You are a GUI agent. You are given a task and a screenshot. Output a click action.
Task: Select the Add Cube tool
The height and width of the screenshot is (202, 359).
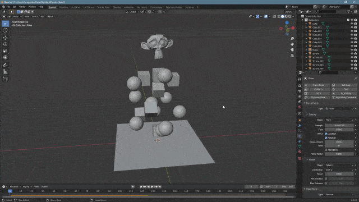(5, 79)
